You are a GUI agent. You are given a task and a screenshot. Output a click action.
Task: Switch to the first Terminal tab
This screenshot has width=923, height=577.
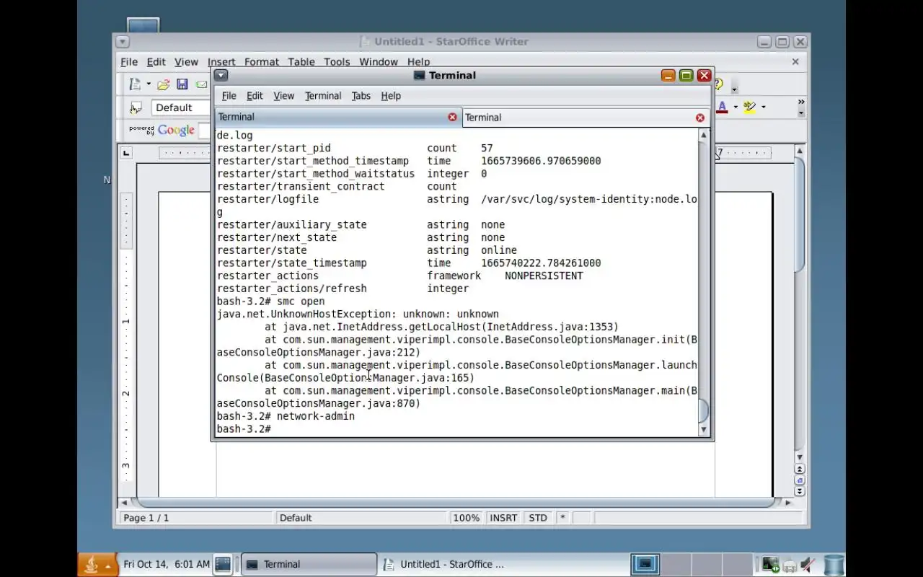pyautogui.click(x=337, y=117)
